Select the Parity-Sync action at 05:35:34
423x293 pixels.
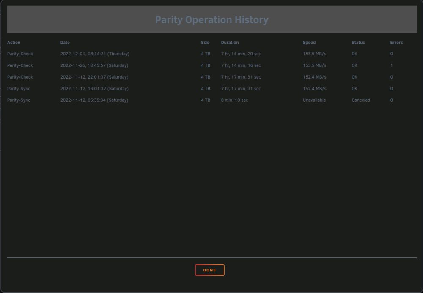[19, 100]
